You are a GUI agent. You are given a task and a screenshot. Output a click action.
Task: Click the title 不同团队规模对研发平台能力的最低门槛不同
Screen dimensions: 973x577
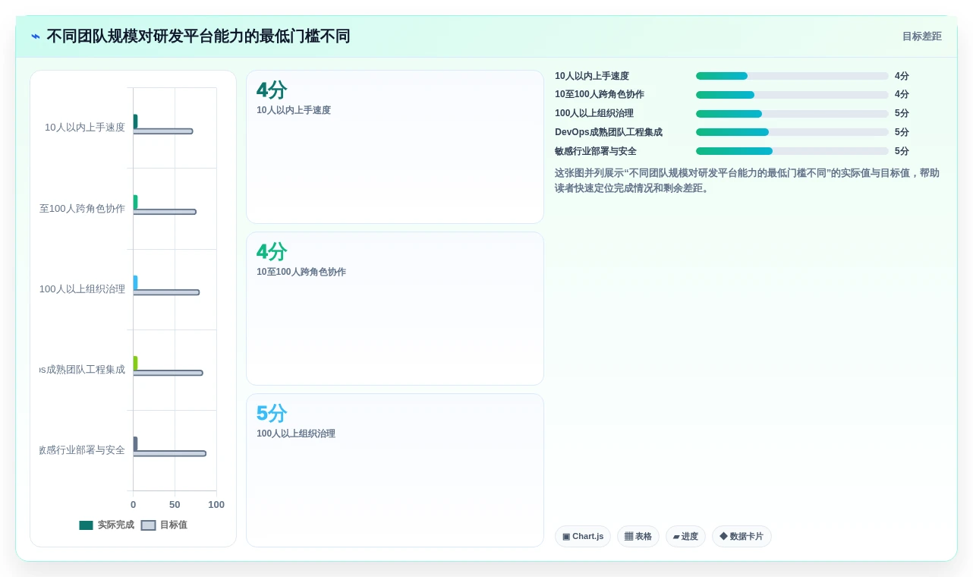pos(198,36)
